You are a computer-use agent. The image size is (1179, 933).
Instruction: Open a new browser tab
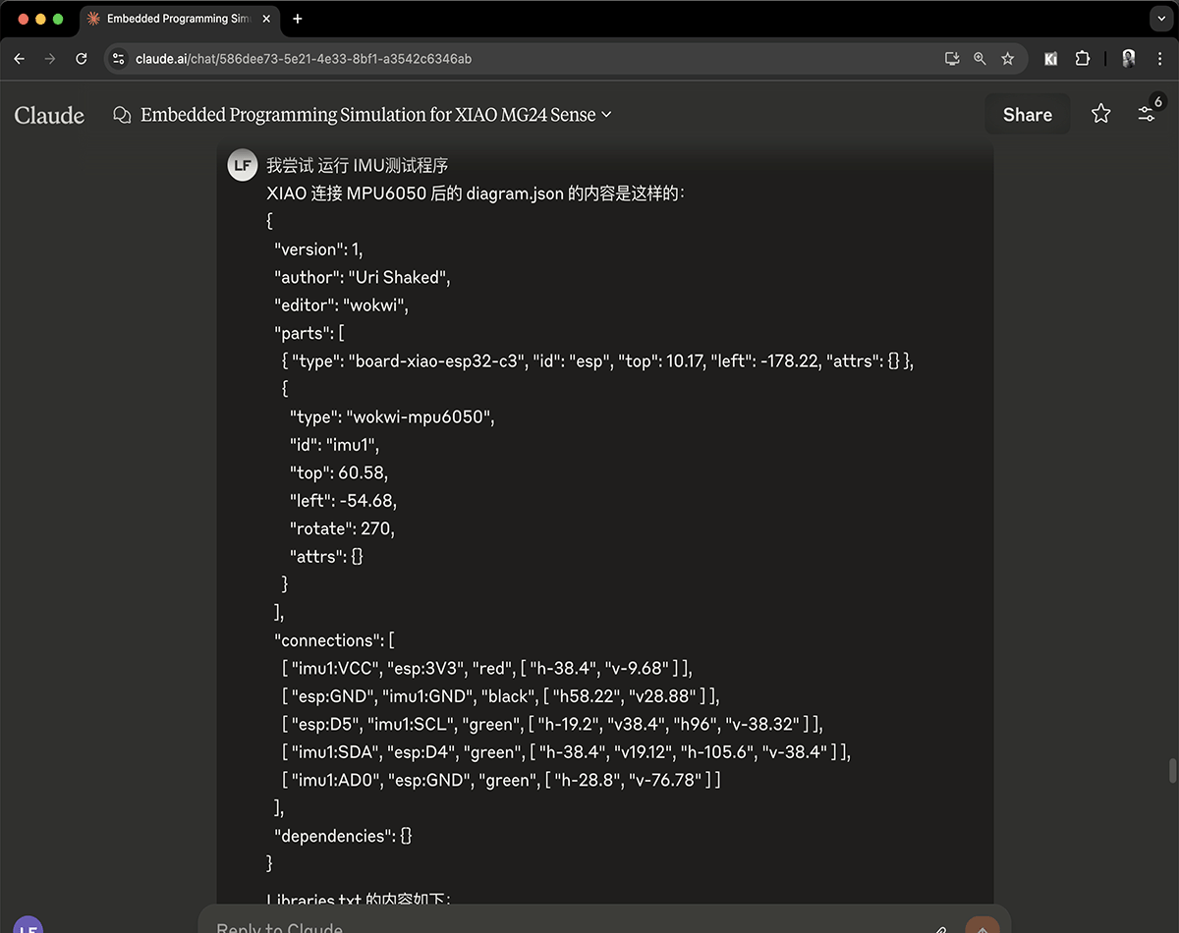click(298, 19)
